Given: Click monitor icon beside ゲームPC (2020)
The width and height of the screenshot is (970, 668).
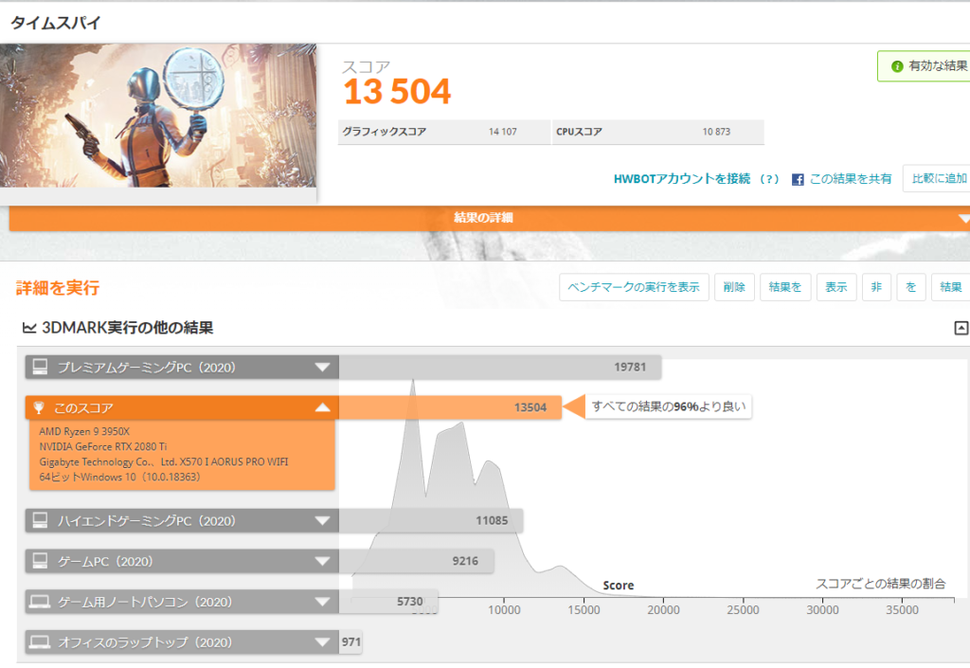Looking at the screenshot, I should coord(40,561).
